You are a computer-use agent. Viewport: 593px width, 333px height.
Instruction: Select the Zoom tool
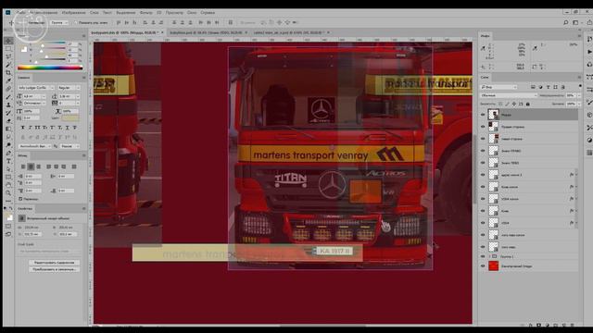[x=8, y=193]
